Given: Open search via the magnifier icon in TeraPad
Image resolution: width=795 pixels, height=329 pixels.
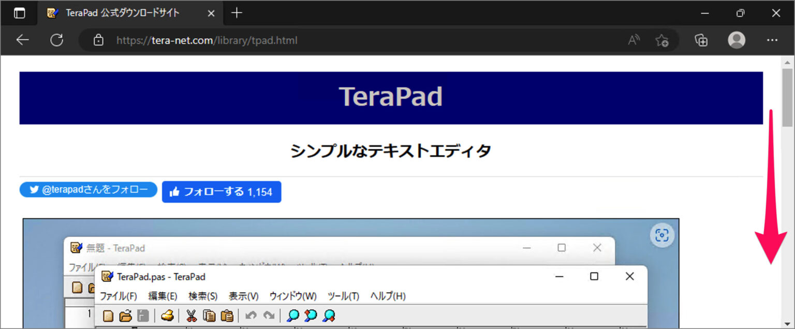Looking at the screenshot, I should 293,316.
